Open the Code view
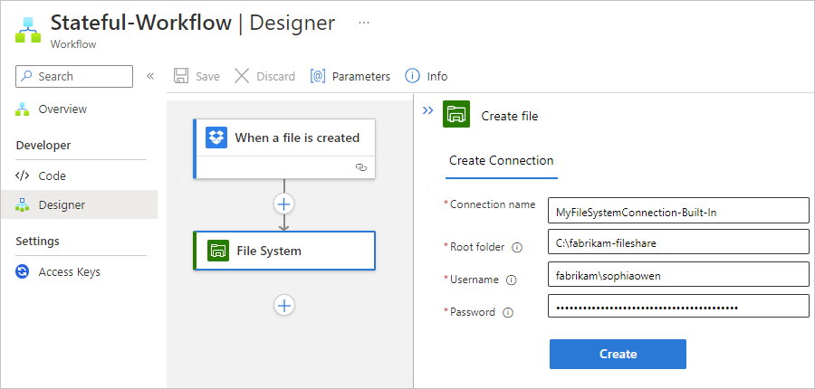 52,176
